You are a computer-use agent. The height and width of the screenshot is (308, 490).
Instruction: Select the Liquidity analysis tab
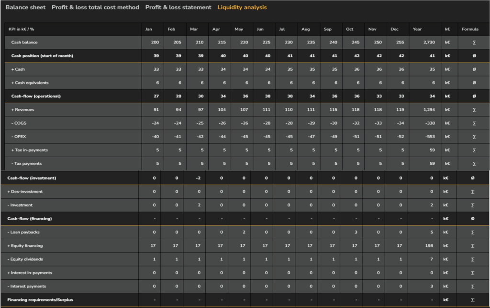click(242, 8)
